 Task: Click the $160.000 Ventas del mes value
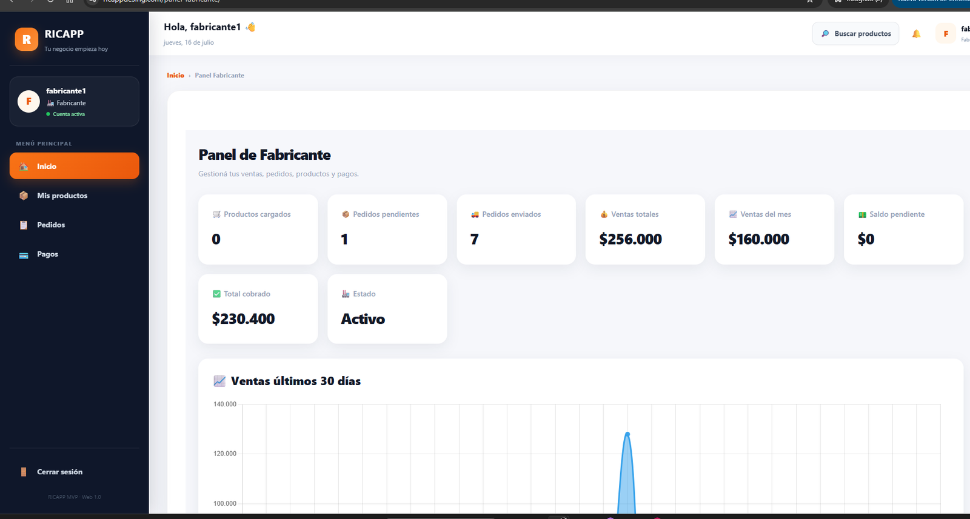[759, 239]
